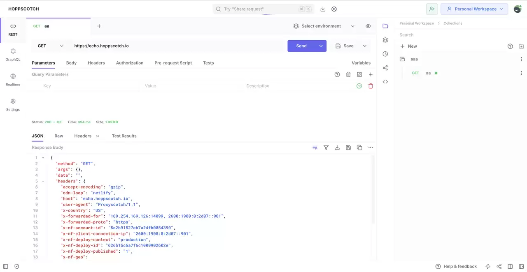Click the request URL input field
This screenshot has width=527, height=272.
pos(178,46)
